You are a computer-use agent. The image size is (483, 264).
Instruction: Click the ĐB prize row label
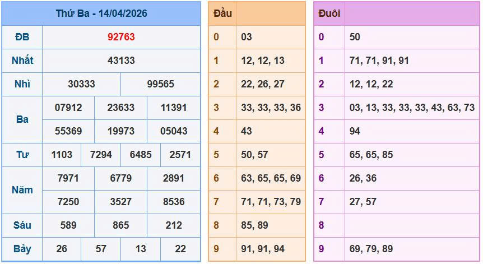(x=22, y=37)
